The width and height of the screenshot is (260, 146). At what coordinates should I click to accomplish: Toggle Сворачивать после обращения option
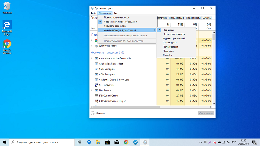(x=127, y=22)
